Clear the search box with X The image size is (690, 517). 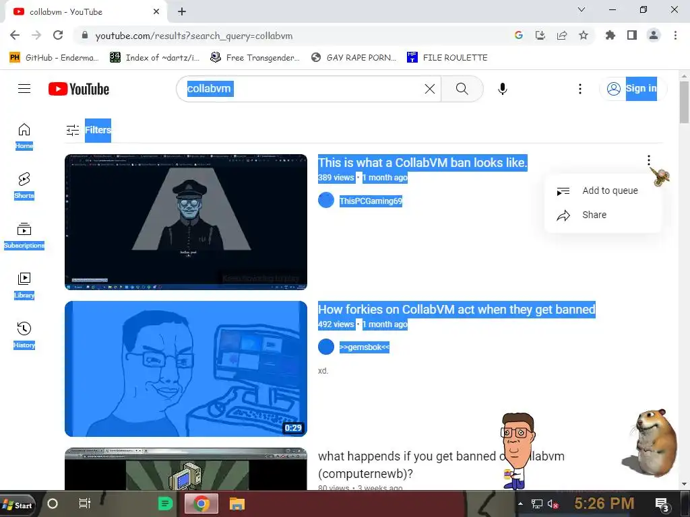(429, 89)
